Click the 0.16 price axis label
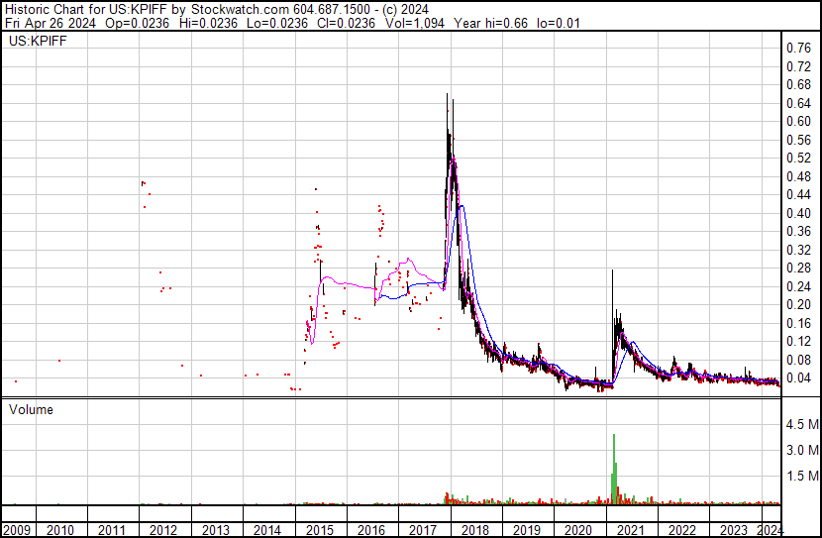The width and height of the screenshot is (822, 538). tap(799, 323)
